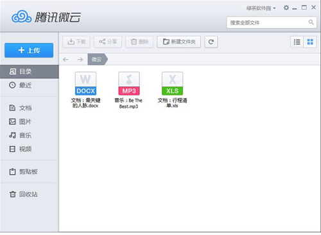Select the DOCX file icon
Image resolution: width=321 pixels, height=235 pixels.
tap(85, 83)
